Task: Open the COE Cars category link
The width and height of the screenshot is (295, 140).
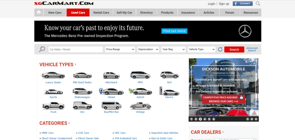Action: (84, 133)
